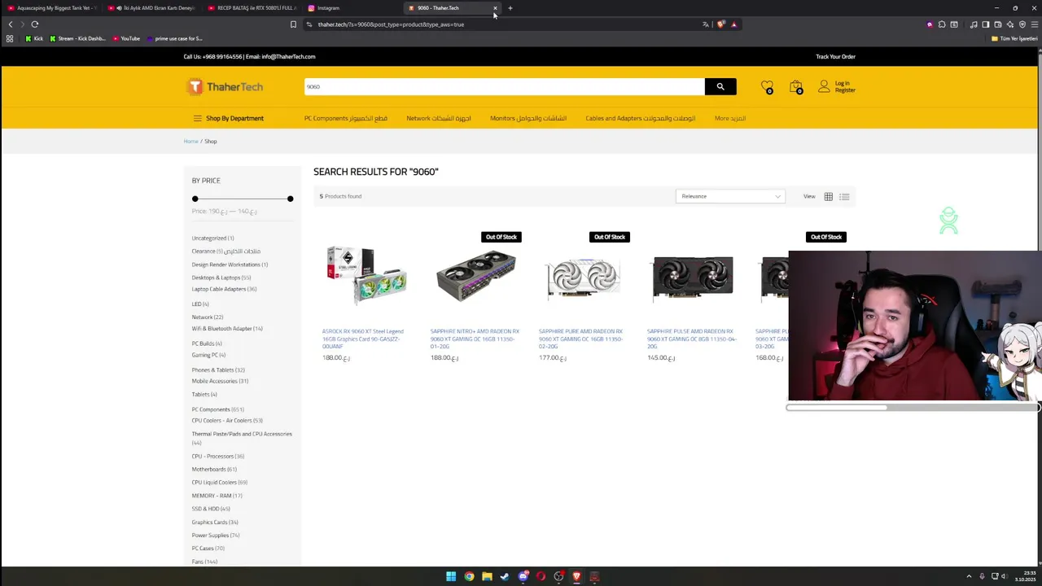The height and width of the screenshot is (586, 1042).
Task: Select the Power Supplies (74) category
Action: (x=215, y=535)
